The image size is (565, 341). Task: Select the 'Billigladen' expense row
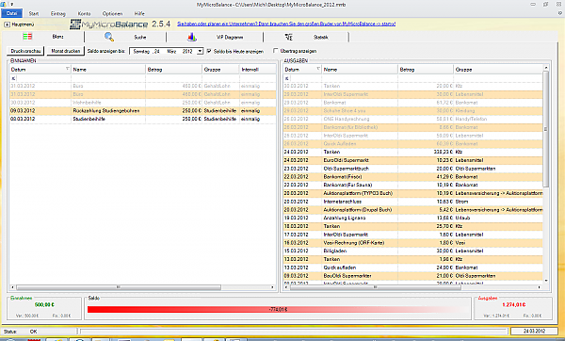pyautogui.click(x=413, y=251)
